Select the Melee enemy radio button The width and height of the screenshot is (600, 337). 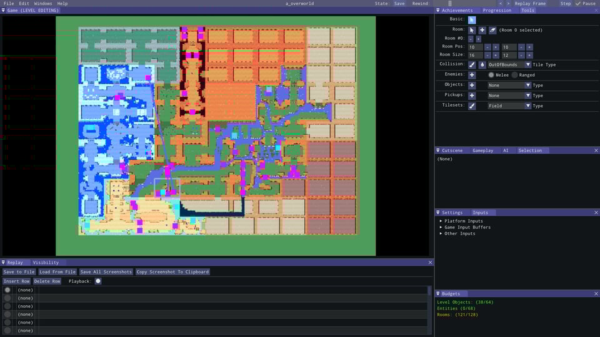coord(491,75)
